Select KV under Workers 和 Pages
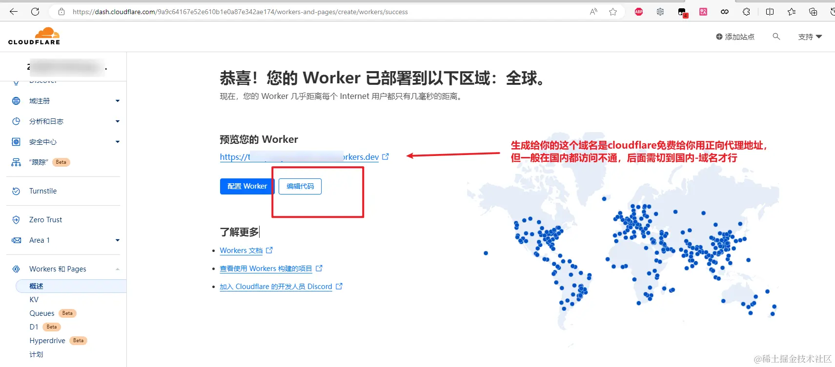Viewport: 835px width, 367px height. tap(34, 300)
